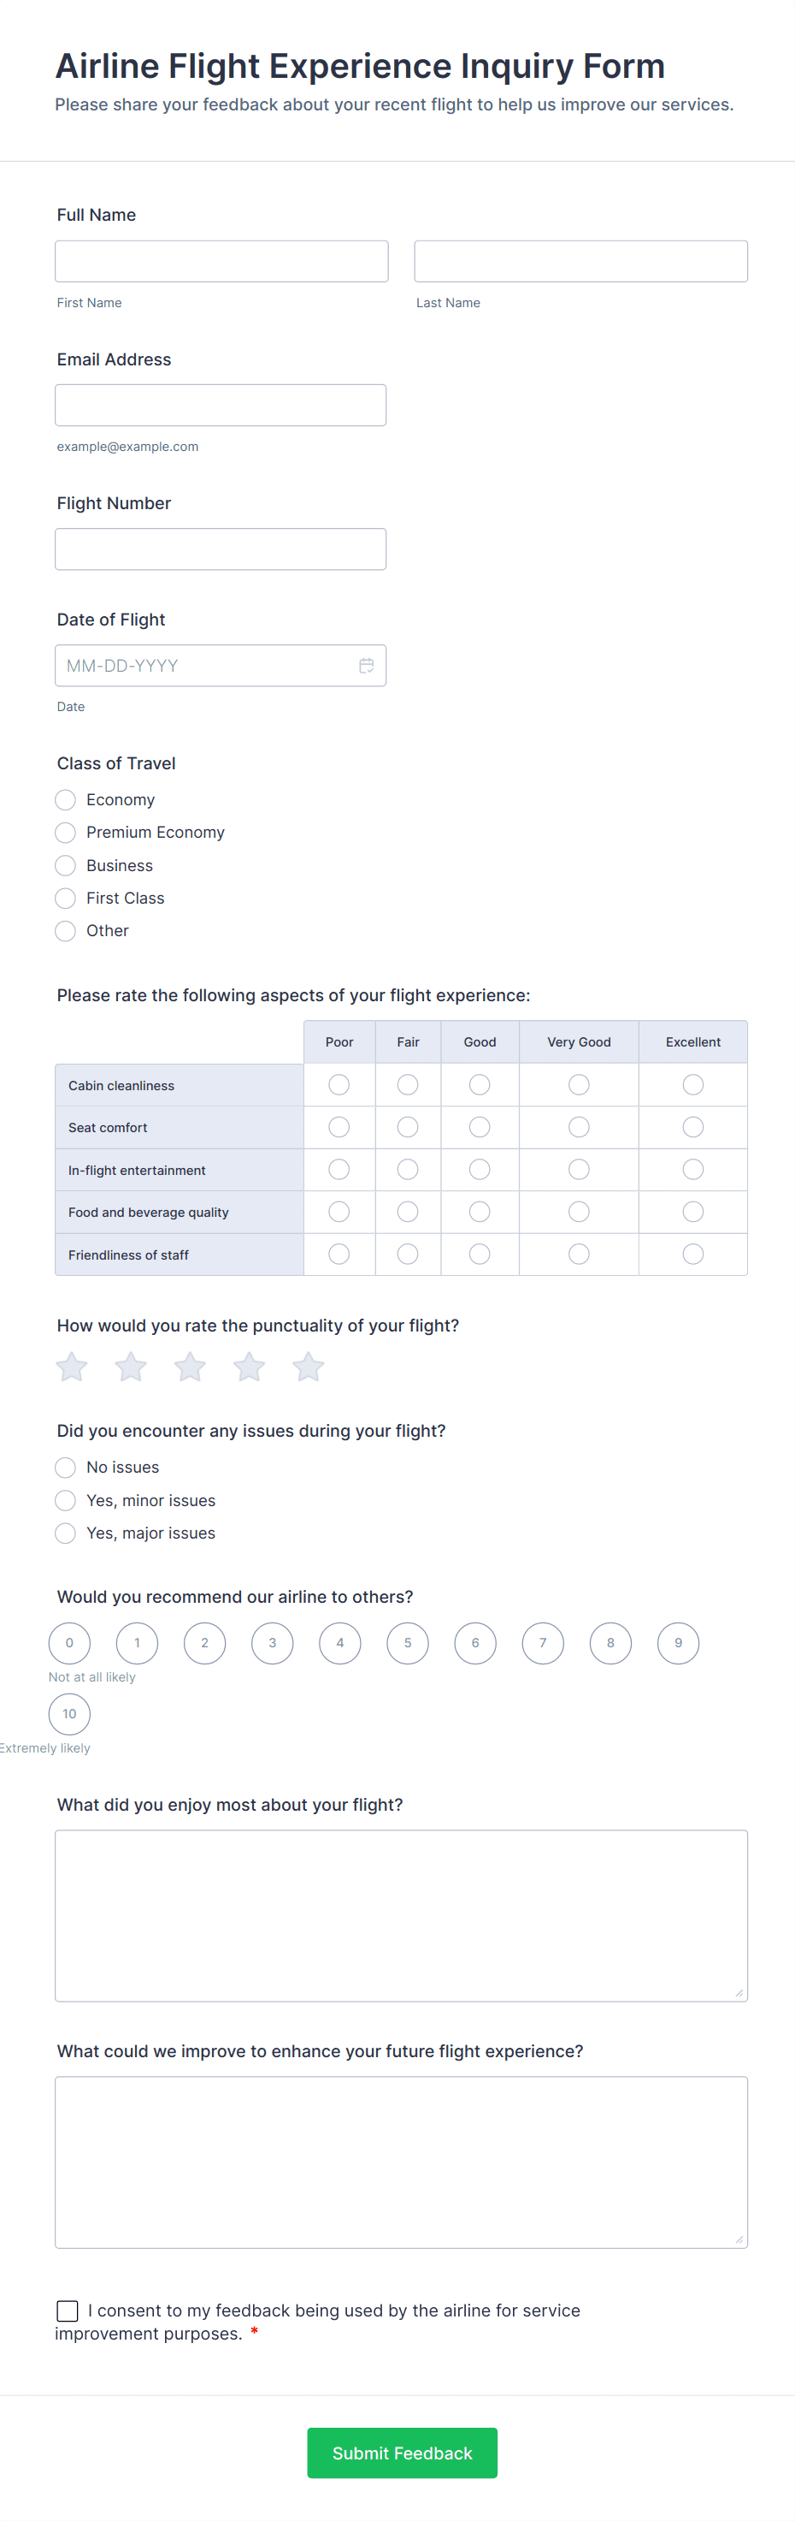Viewport: 795px width, 2521px height.
Task: Select 0 'Not at all likely' rating
Action: coord(69,1643)
